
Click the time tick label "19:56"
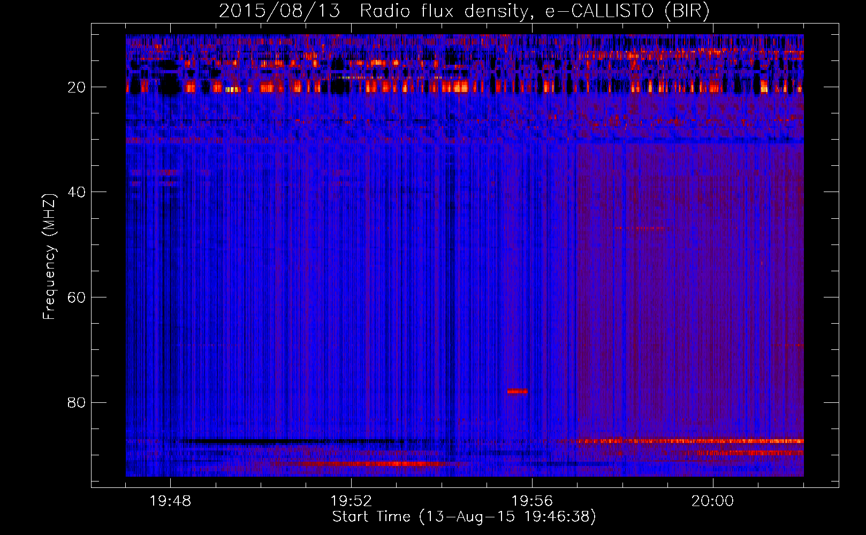pyautogui.click(x=532, y=501)
